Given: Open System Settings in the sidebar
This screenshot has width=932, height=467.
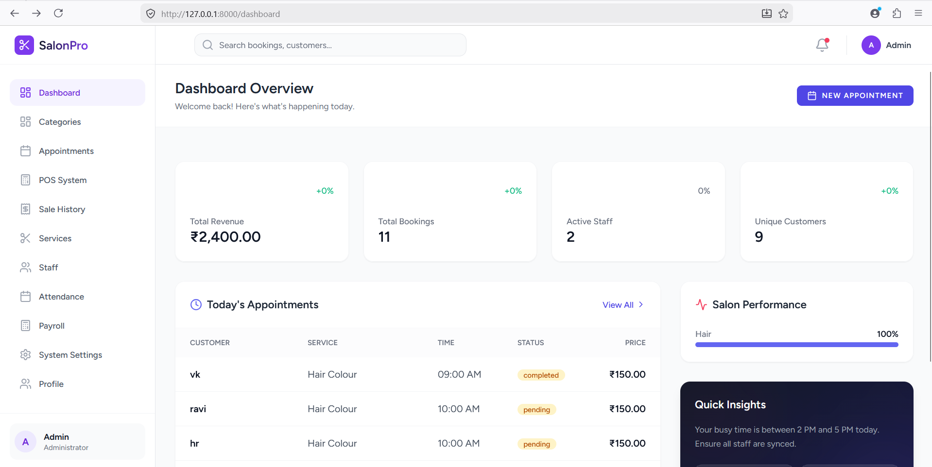Looking at the screenshot, I should point(70,355).
